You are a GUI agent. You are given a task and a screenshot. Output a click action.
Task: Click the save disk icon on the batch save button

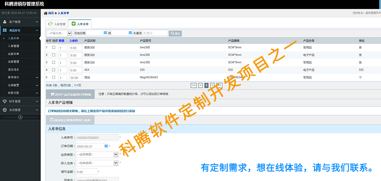52,120
